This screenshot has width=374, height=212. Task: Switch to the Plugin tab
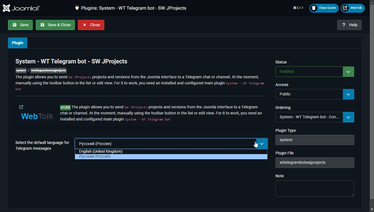coord(18,43)
